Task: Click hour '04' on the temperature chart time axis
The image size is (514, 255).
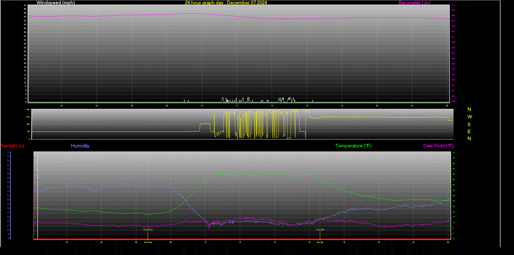Action: (101, 242)
